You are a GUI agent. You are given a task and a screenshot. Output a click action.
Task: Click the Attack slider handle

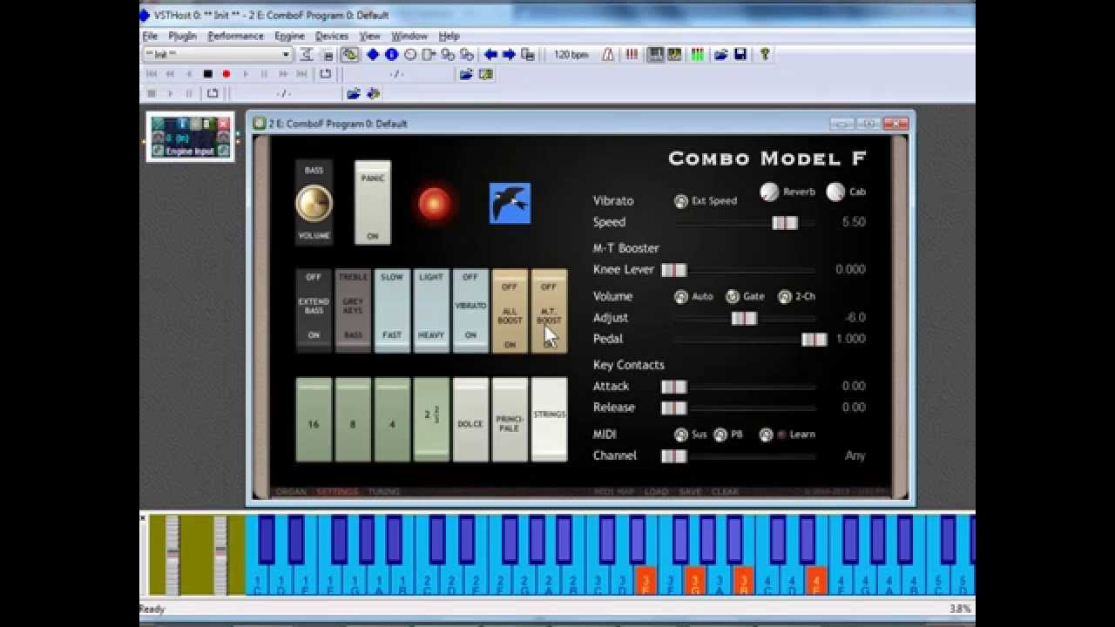(x=674, y=387)
